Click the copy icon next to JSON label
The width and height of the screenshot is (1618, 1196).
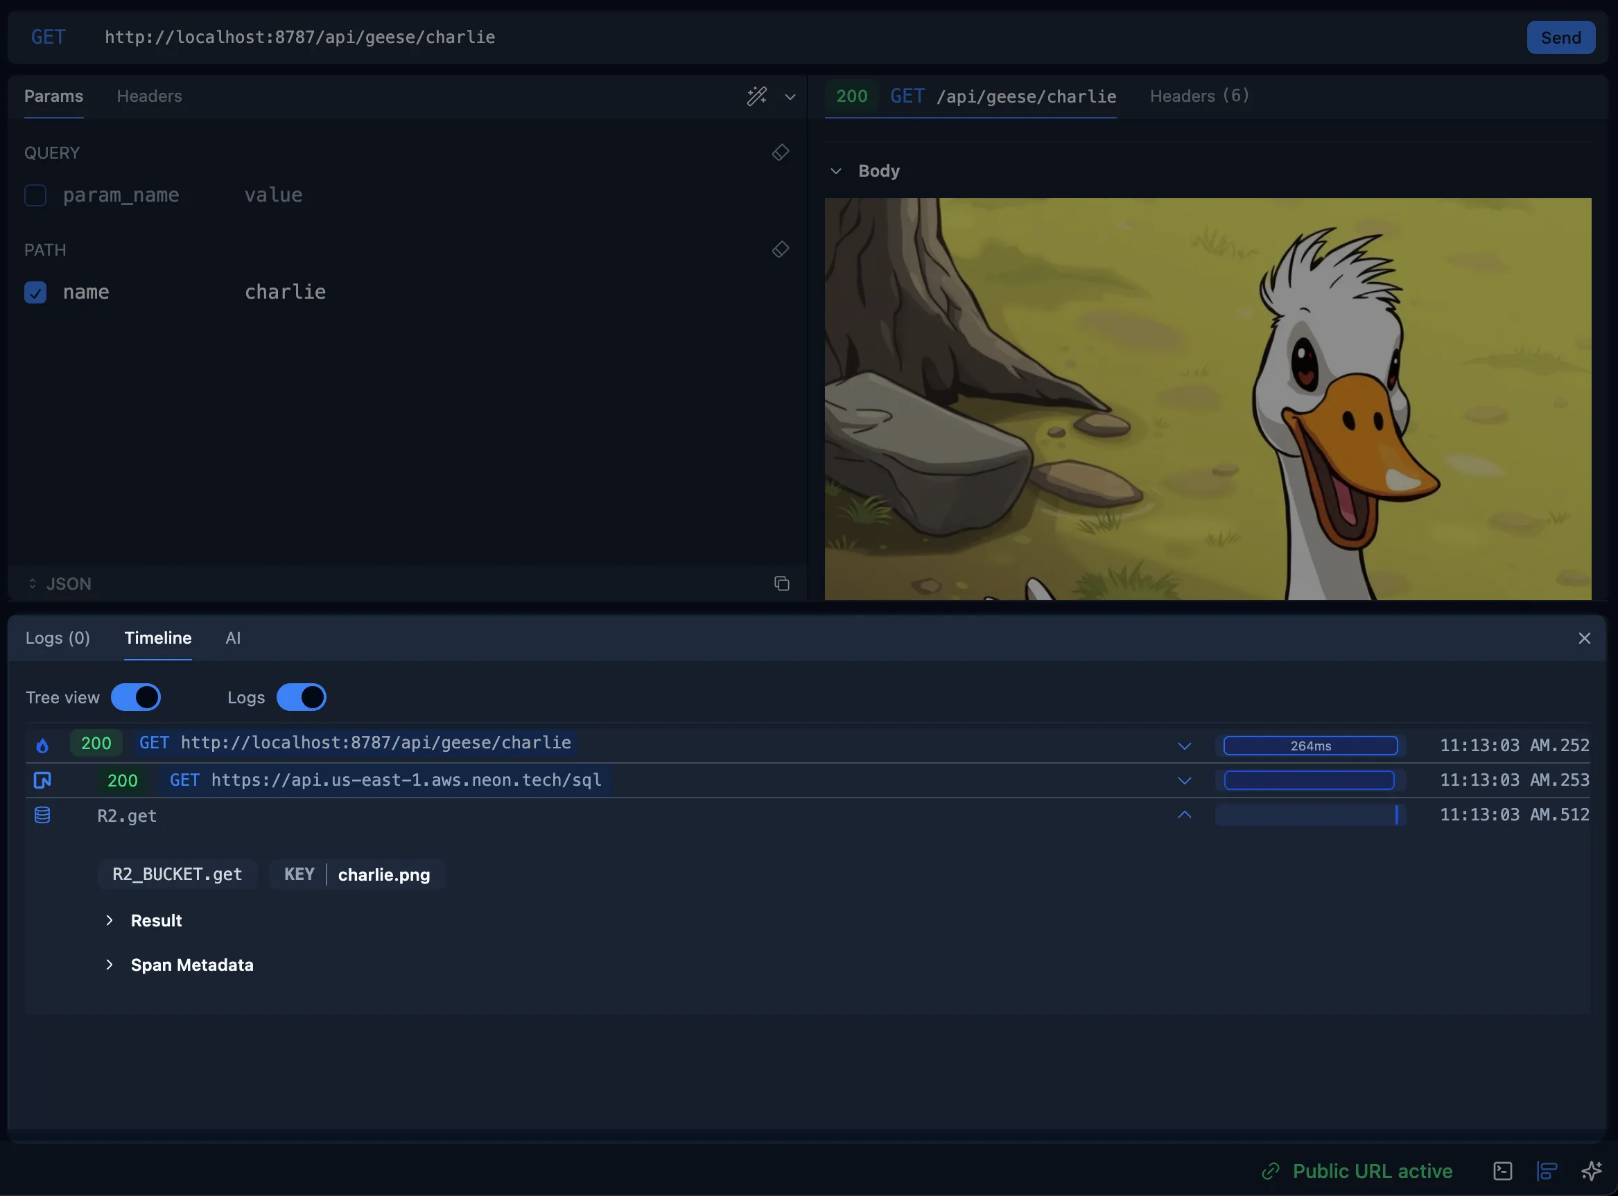click(x=780, y=583)
